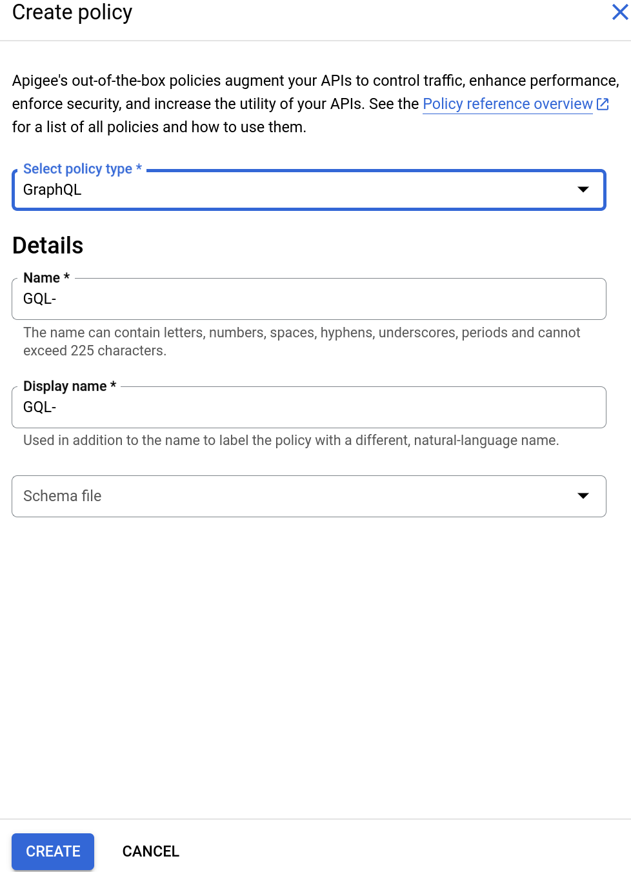Screen dimensions: 631x872
Task: Select the GraphQL value in the policy type field
Action: 52,190
